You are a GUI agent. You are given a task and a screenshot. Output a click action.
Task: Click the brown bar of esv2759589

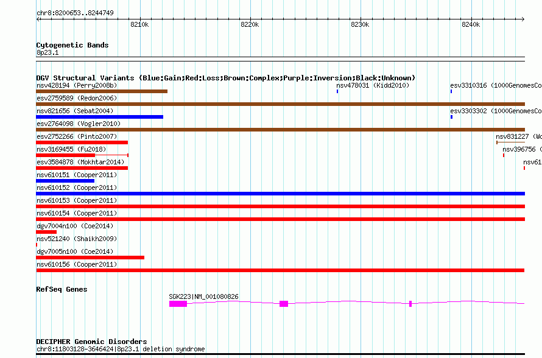[280, 104]
